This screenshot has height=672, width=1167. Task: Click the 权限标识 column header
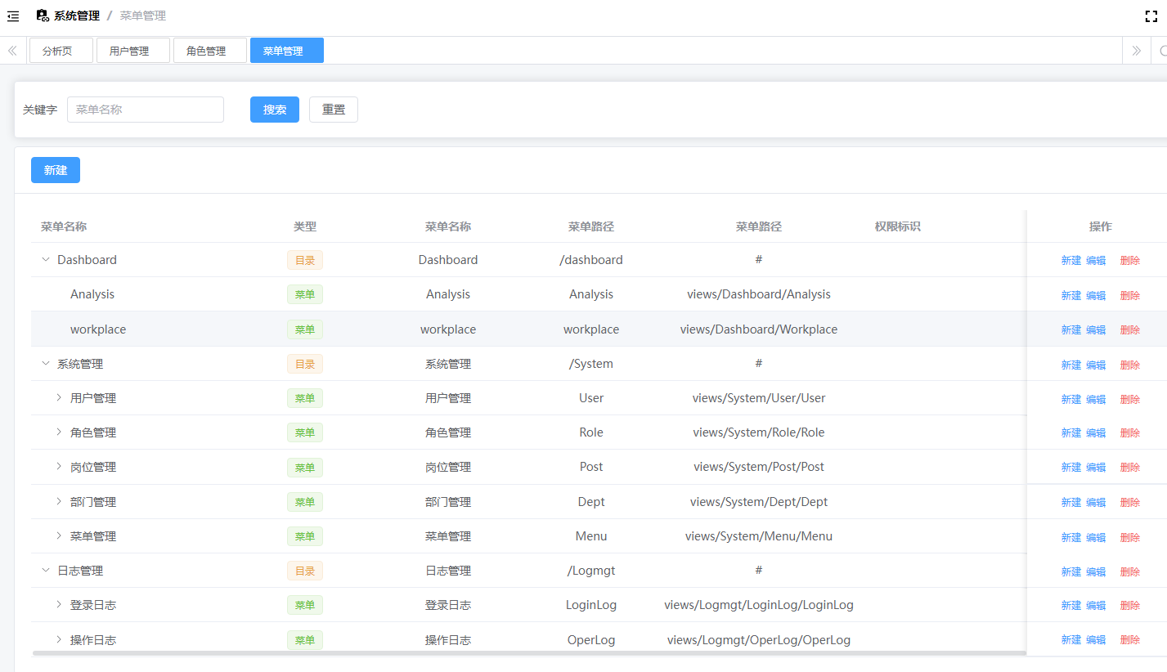point(898,226)
